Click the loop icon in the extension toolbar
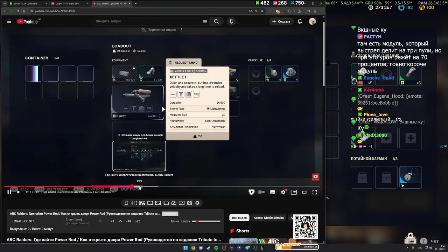Viewport: 448px width, 252px height. click(x=126, y=203)
